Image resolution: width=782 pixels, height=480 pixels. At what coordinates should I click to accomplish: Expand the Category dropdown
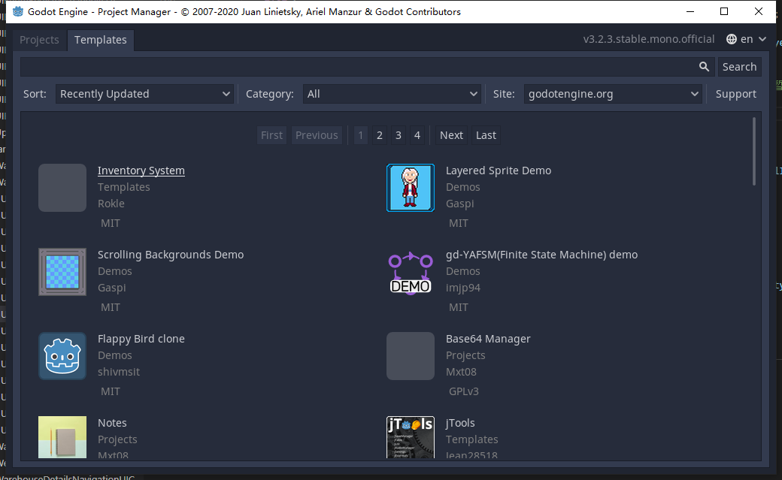point(392,94)
